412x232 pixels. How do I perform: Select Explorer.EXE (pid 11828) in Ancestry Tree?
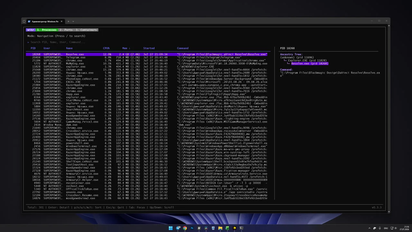point(307,61)
